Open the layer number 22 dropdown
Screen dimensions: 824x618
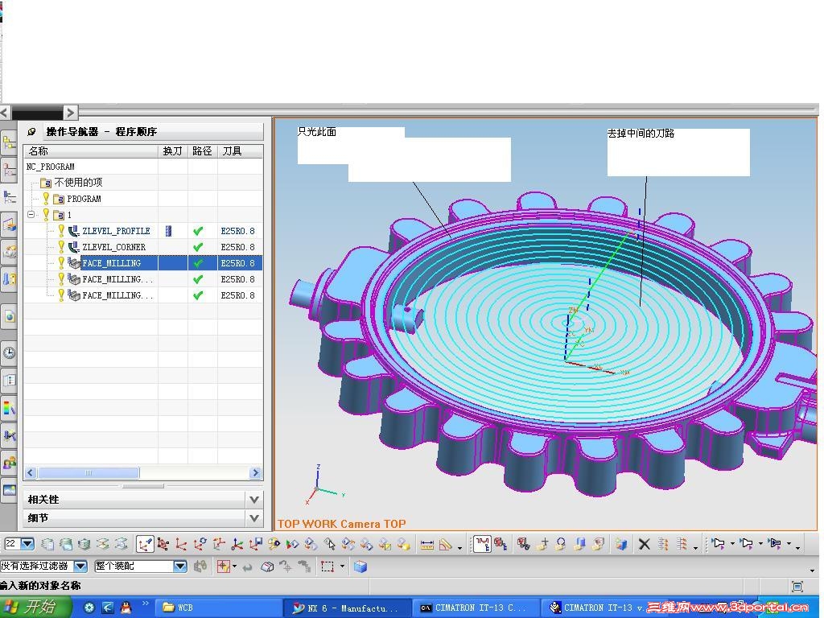27,544
